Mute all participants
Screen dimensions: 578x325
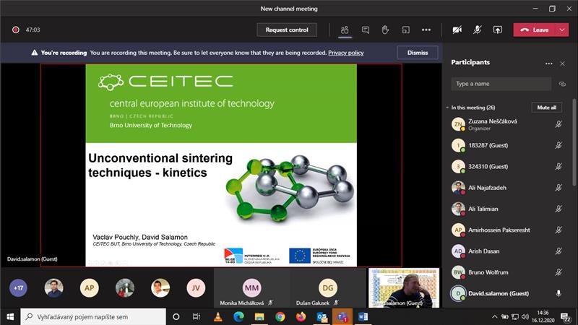[x=547, y=107]
